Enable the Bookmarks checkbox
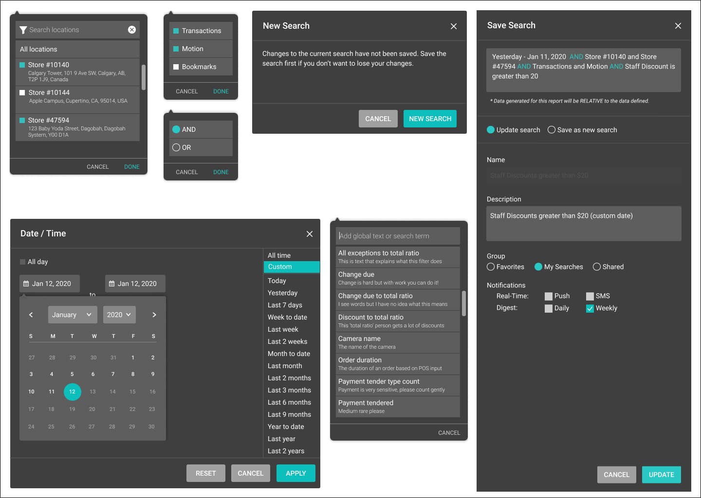Screen dimensions: 701x498 pos(176,67)
